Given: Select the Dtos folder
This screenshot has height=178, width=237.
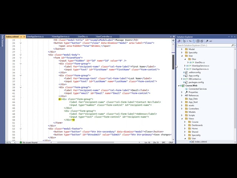Looking at the screenshot, I should (x=194, y=59).
